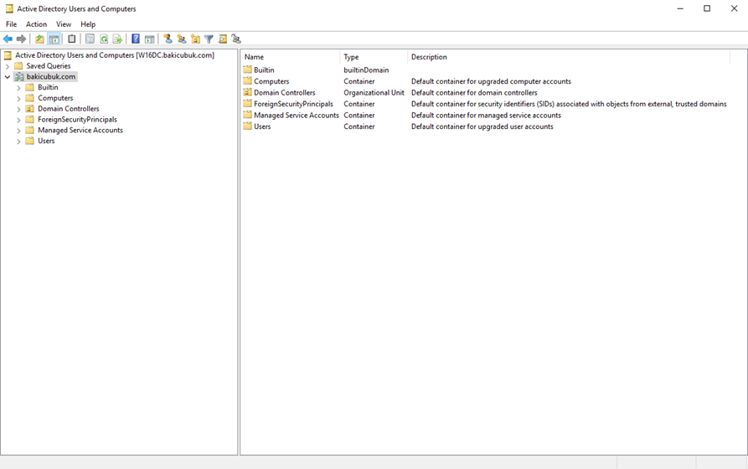Open the File menu
Image resolution: width=748 pixels, height=469 pixels.
11,24
